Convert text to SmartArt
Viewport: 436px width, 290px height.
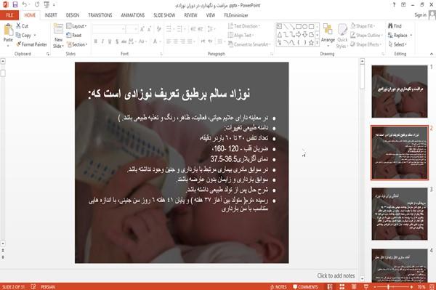coord(249,44)
